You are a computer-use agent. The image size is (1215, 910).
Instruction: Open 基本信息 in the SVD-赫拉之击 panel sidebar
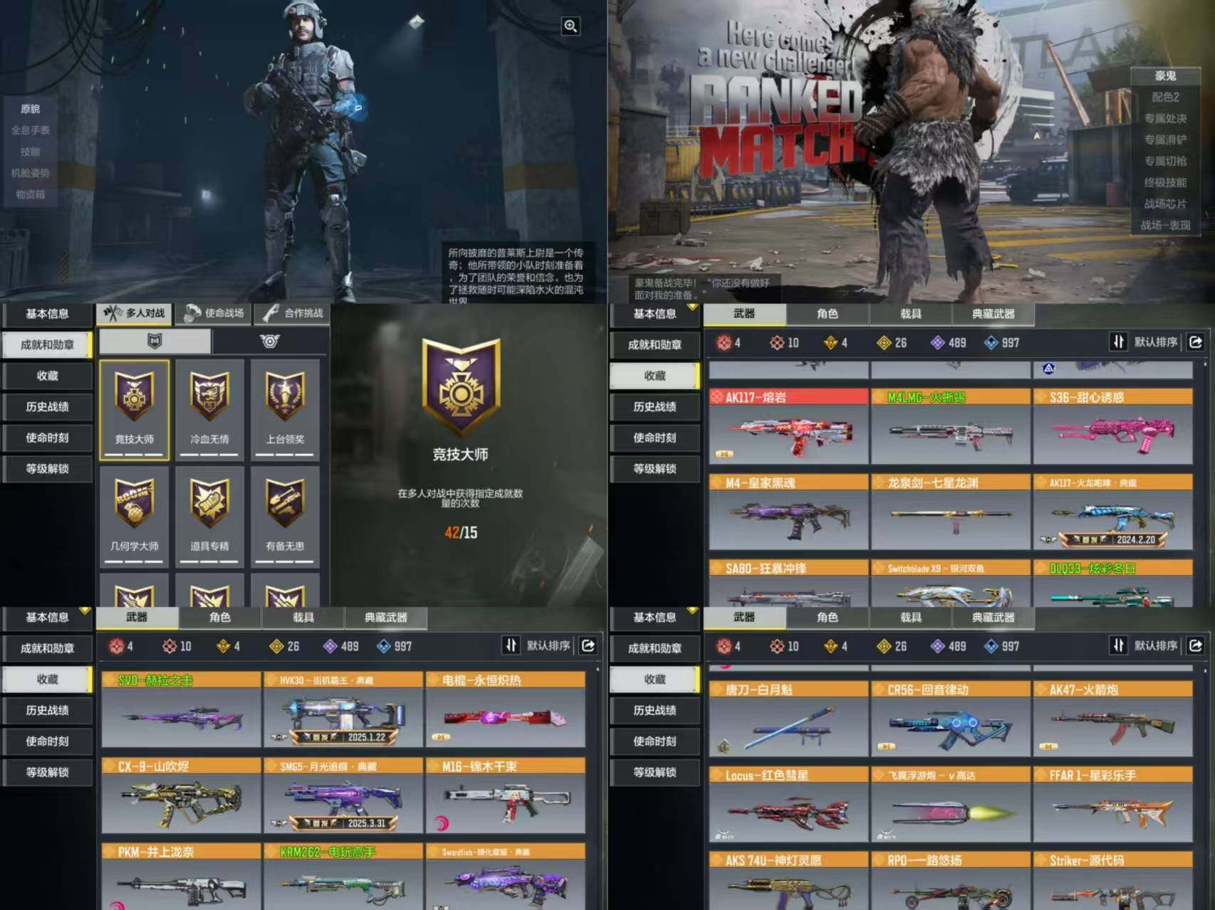coord(47,618)
